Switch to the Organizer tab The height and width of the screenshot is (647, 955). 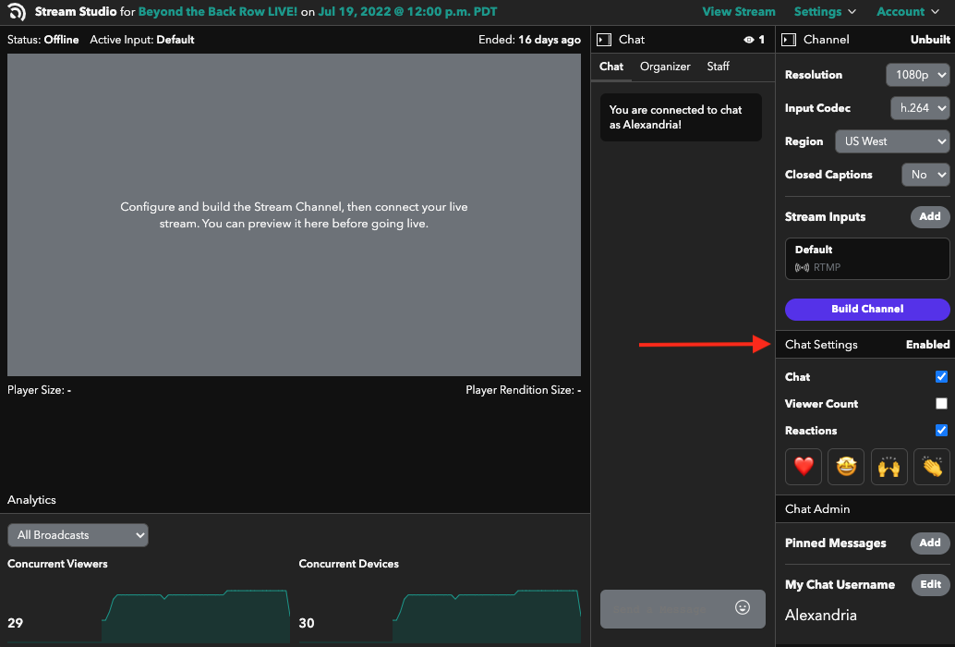665,67
